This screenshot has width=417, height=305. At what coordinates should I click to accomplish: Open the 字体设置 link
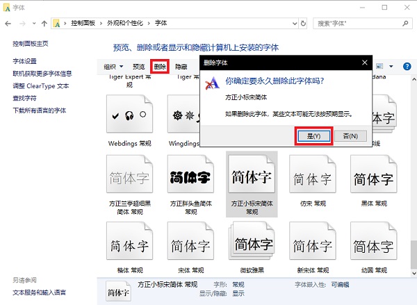[x=24, y=61]
